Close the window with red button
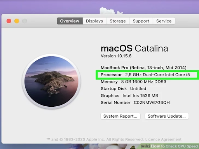The width and height of the screenshot is (199, 149). coord(9,21)
